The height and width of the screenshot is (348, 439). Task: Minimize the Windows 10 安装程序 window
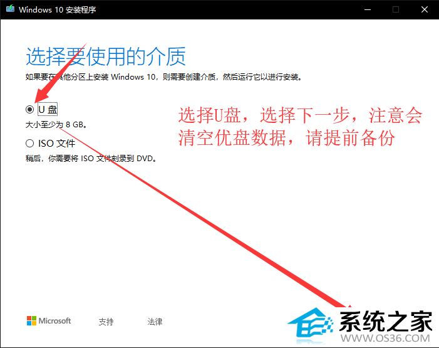[x=368, y=9]
